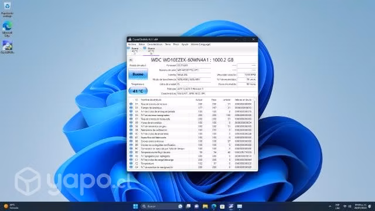The image size is (375, 211).
Task: Click status icon for Horas de encendido row
Action: [131, 122]
